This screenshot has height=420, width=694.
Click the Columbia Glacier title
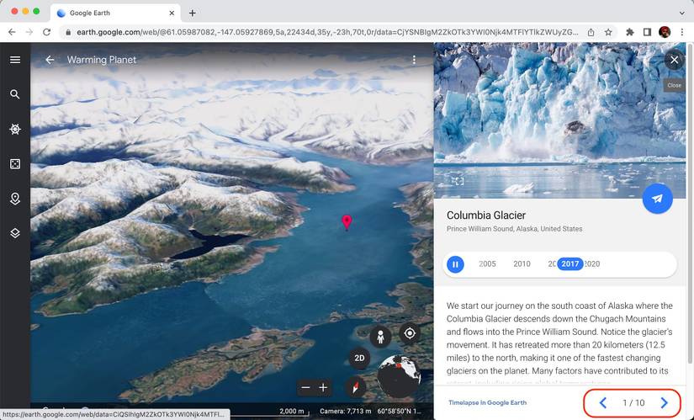486,215
